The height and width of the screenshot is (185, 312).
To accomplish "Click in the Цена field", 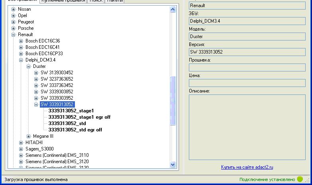I will pyautogui.click(x=247, y=83).
